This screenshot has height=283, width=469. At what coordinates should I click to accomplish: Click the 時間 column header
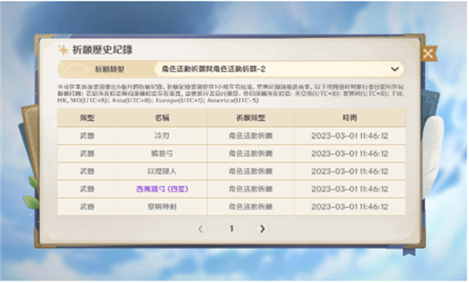(349, 118)
